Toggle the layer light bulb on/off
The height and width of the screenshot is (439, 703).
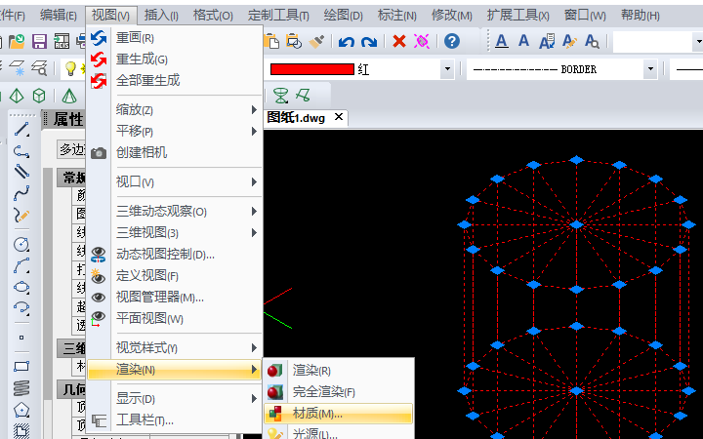tap(70, 68)
